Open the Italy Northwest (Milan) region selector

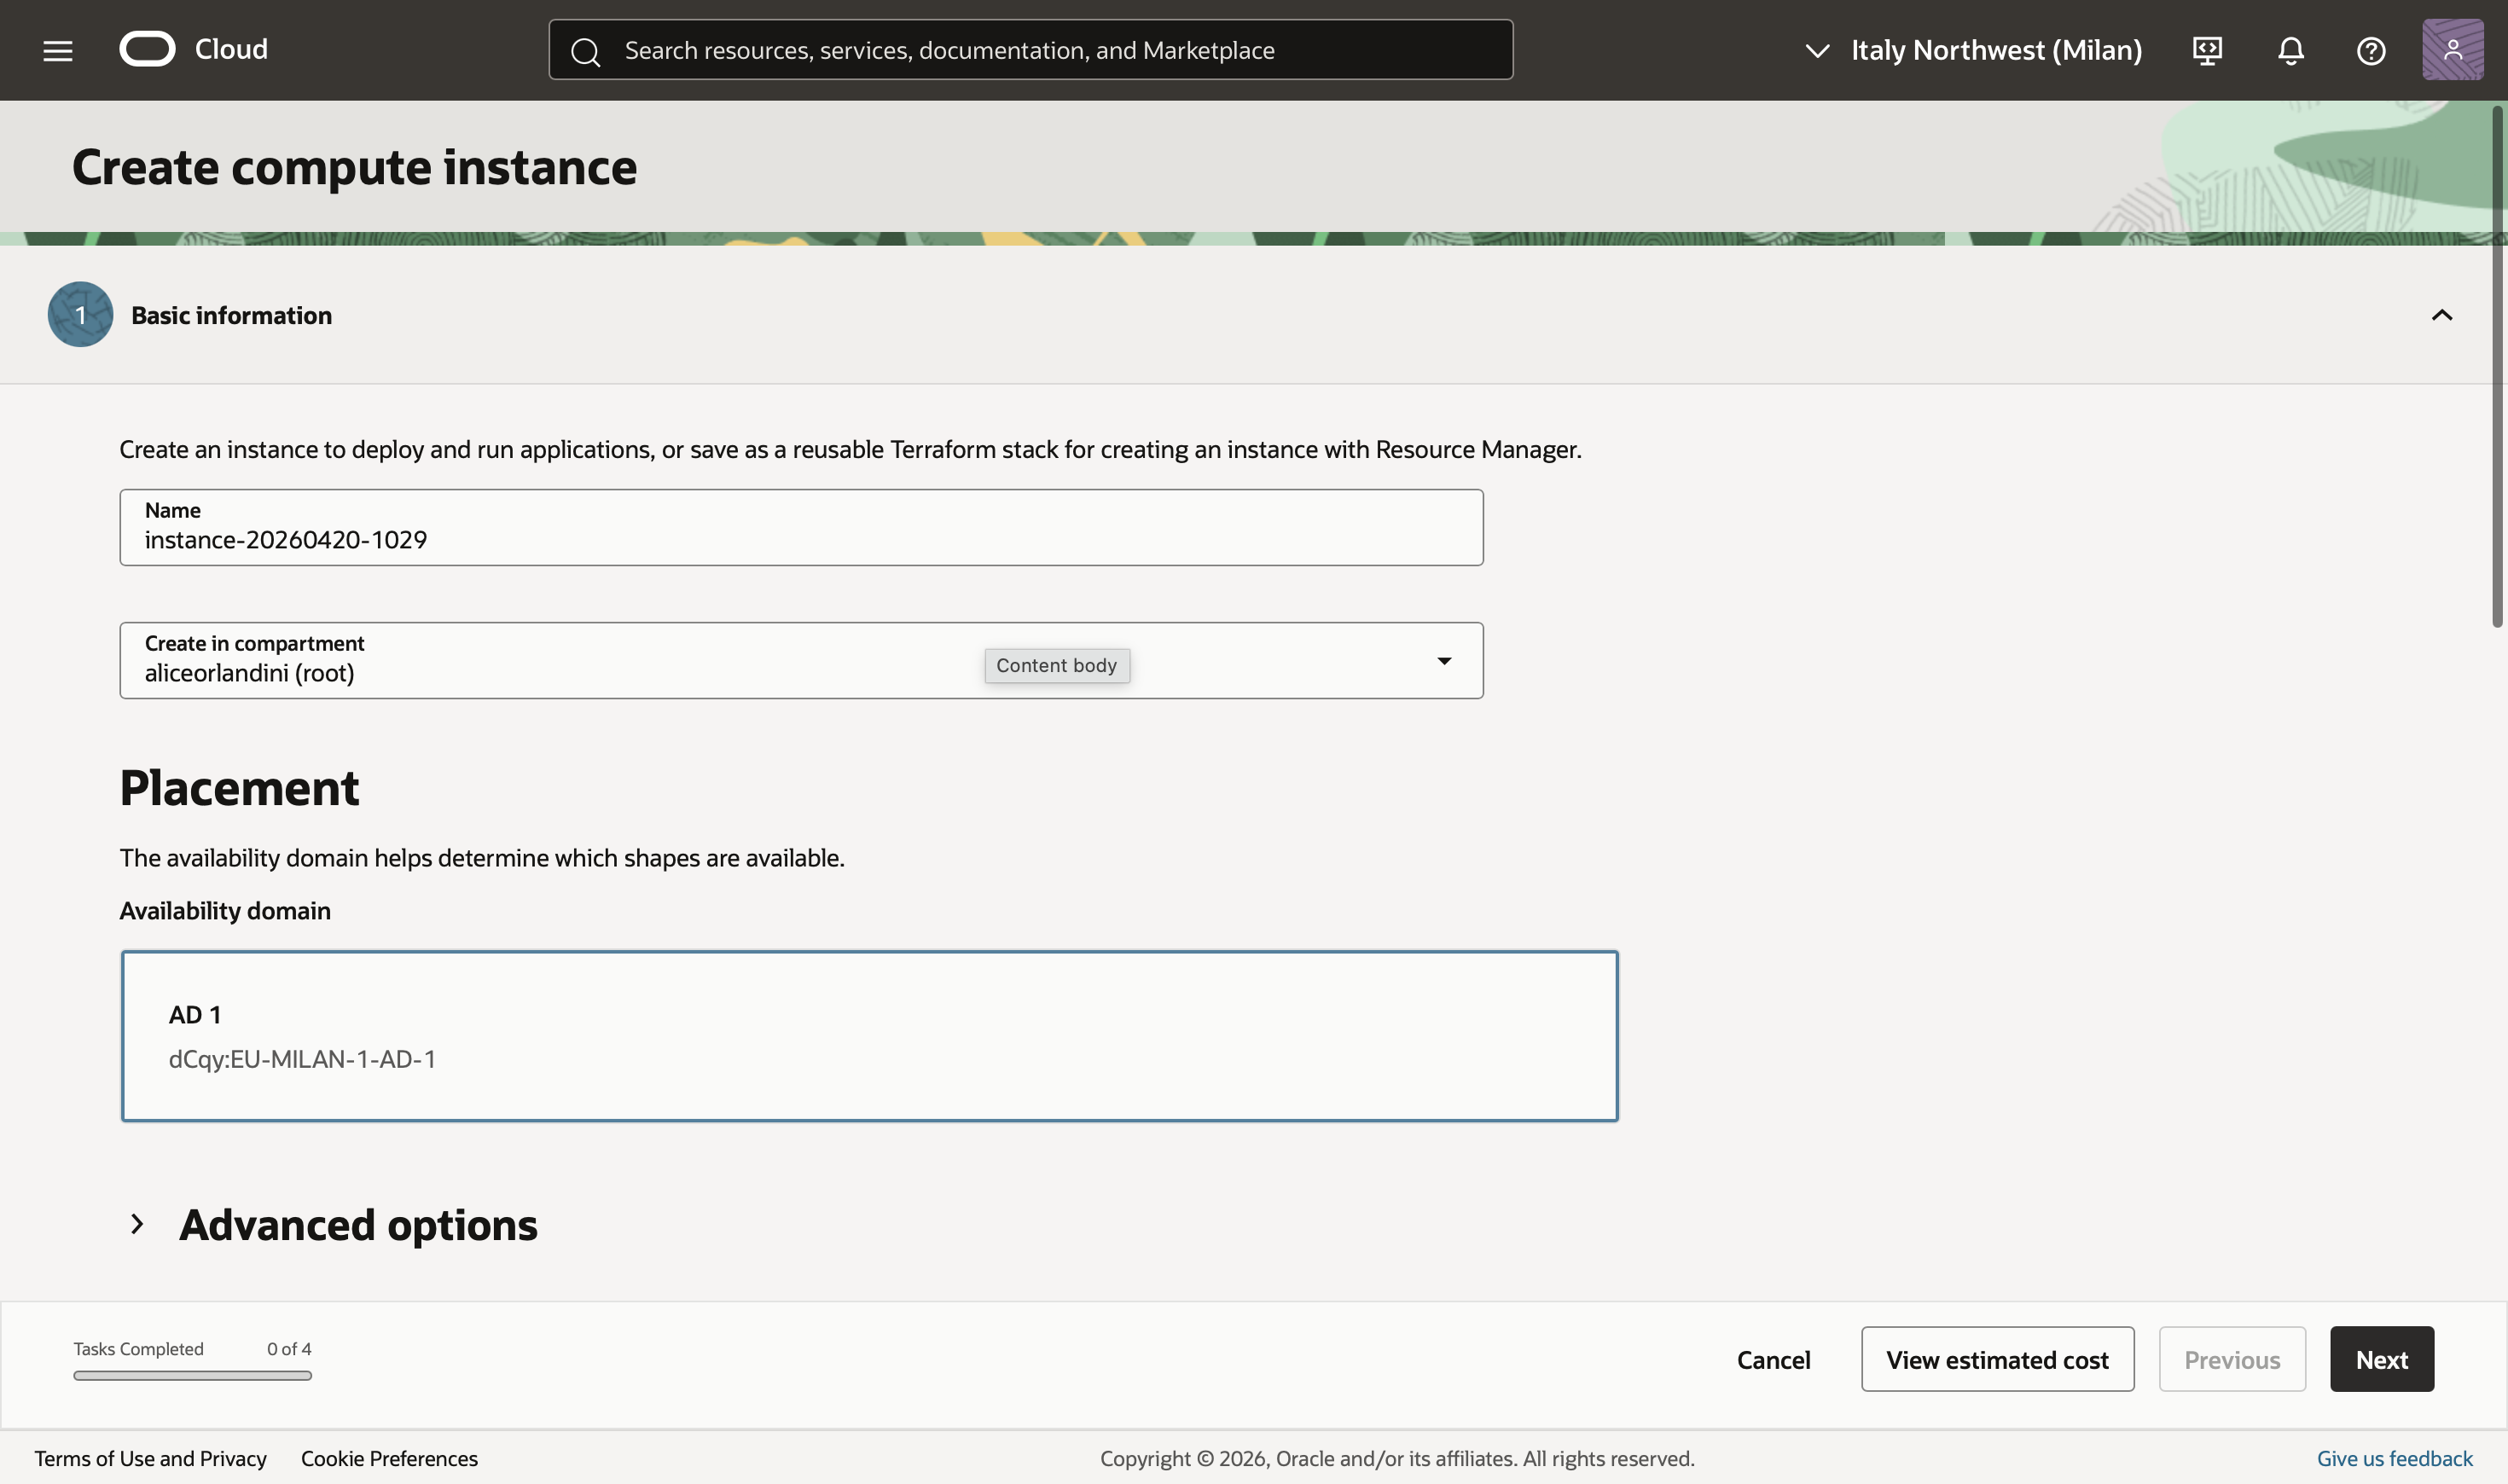(1975, 50)
